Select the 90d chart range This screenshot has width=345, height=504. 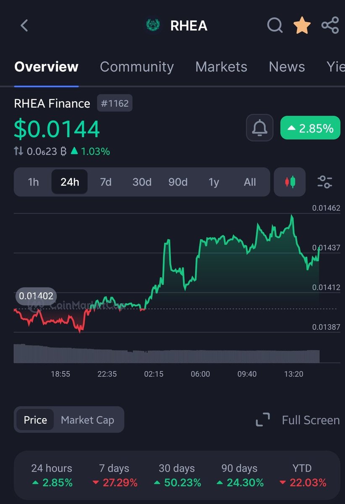tap(178, 182)
